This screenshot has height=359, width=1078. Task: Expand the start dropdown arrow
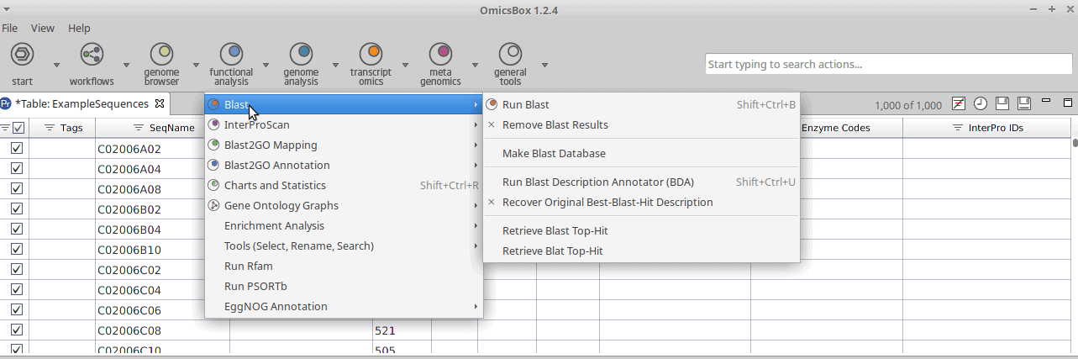(56, 65)
